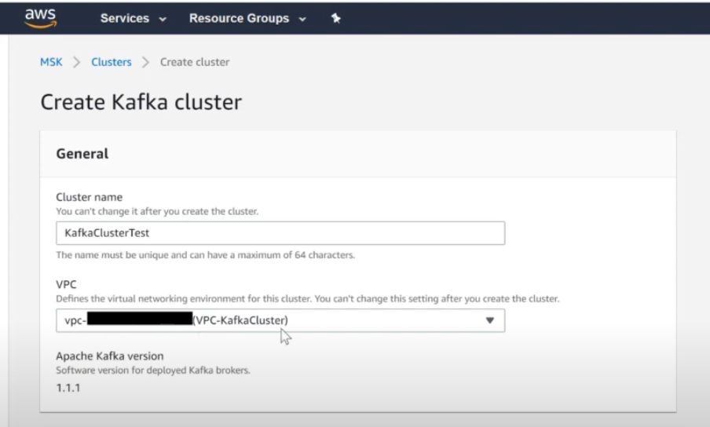This screenshot has height=427, width=710.
Task: Open the Services menu
Action: pos(134,18)
